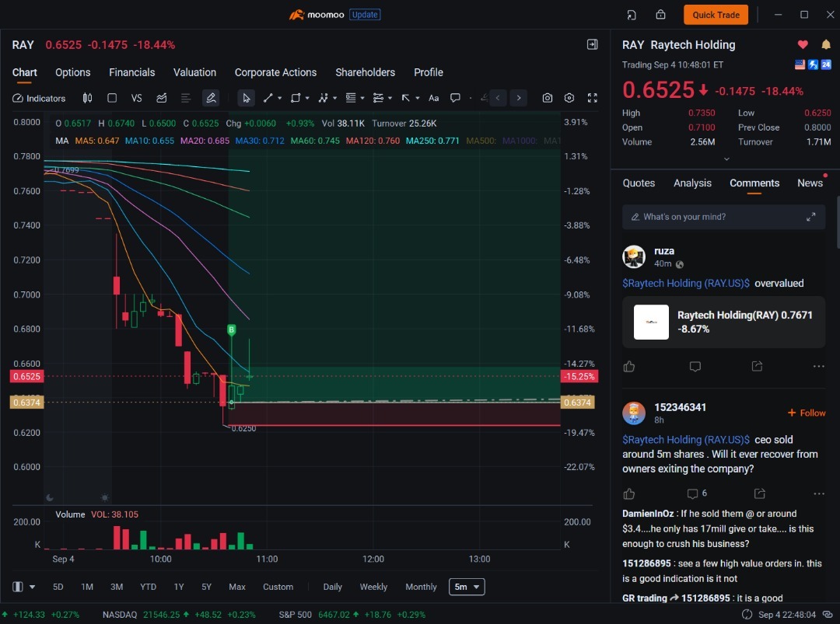Open the Options tab
Viewport: 840px width, 624px height.
[73, 72]
